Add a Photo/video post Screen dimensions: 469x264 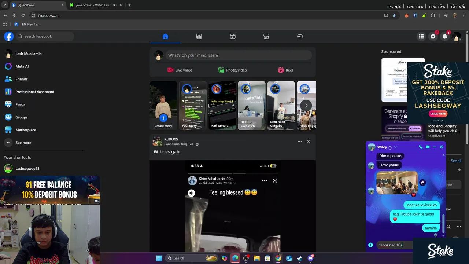[233, 70]
